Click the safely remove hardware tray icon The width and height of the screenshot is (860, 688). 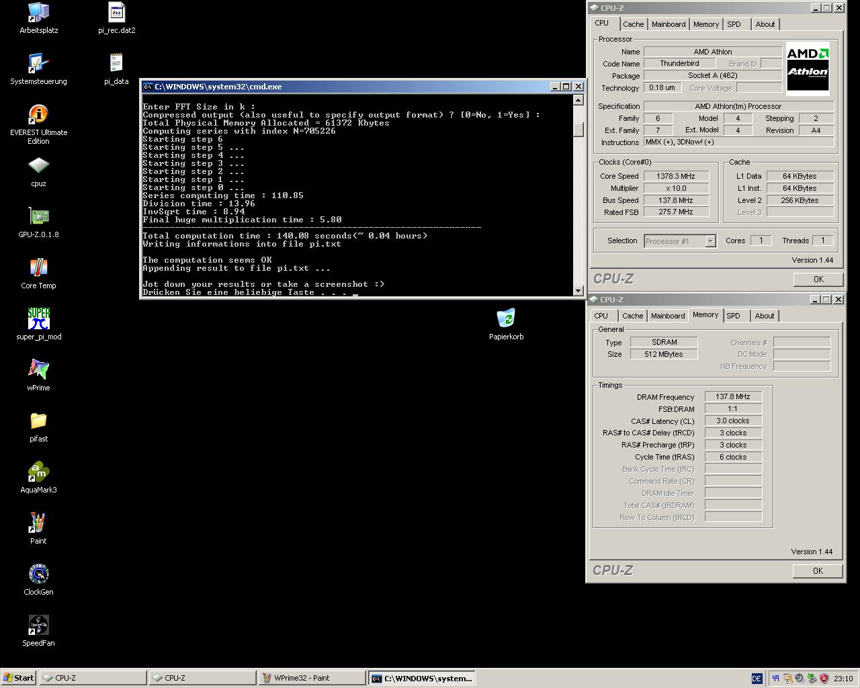coord(812,679)
